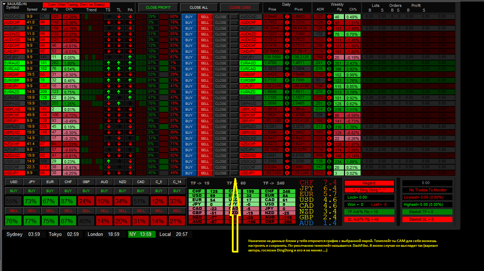The width and height of the screenshot is (484, 271).
Task: Click the PA down arrow in EURCHF row
Action: tap(130, 75)
